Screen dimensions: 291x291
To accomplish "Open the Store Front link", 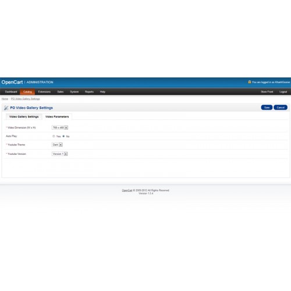I will point(267,92).
